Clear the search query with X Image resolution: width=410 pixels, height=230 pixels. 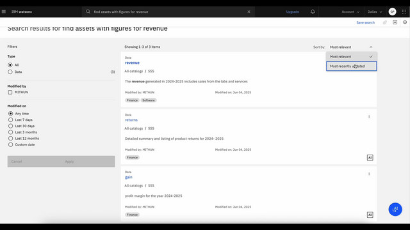tap(249, 11)
